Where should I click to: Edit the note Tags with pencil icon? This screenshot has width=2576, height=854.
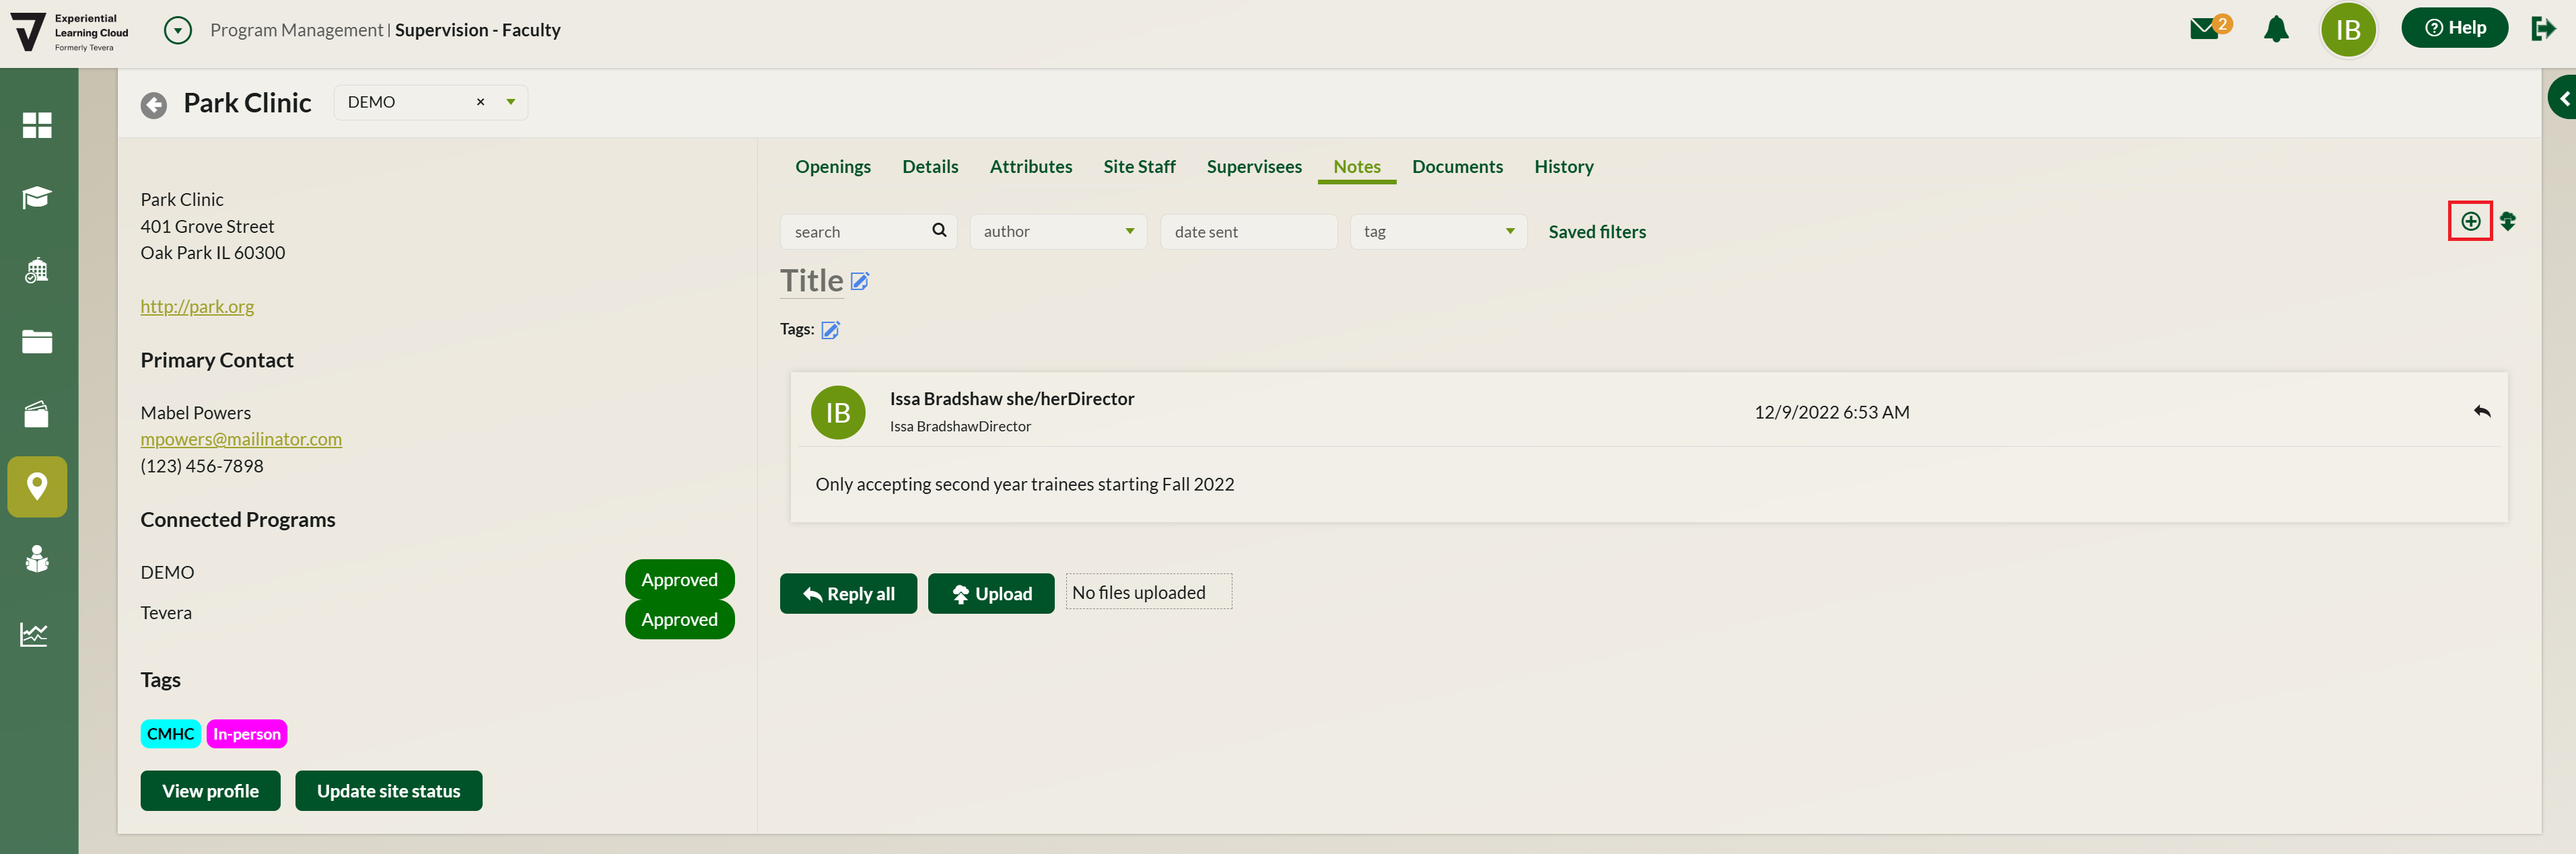(x=830, y=330)
